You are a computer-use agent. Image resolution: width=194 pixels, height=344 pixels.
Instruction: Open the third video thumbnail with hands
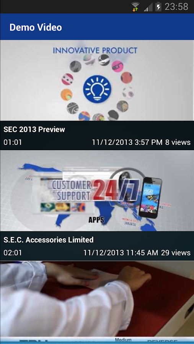97,302
